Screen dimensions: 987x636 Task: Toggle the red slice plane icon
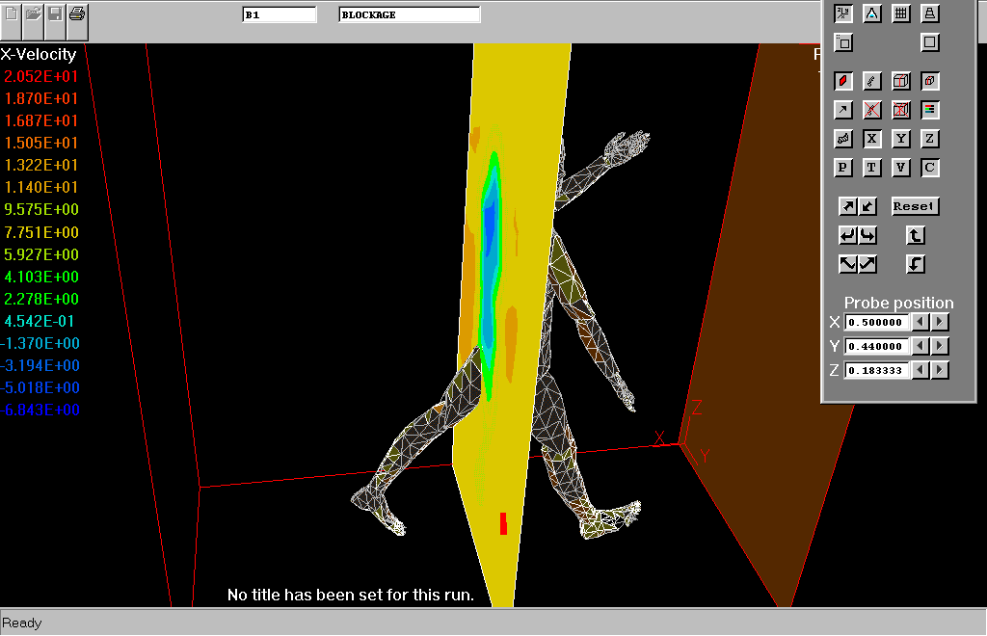(843, 81)
